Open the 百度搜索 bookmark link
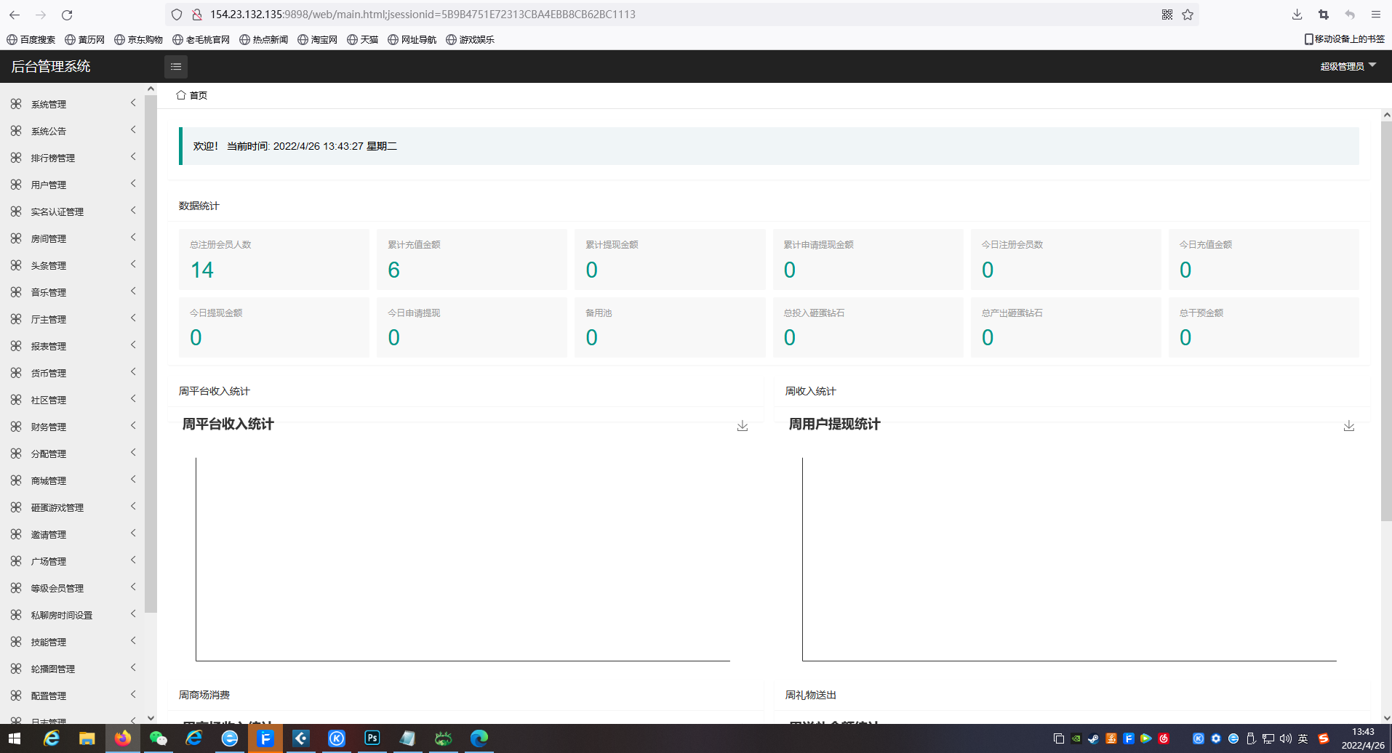The height and width of the screenshot is (753, 1392). (31, 40)
